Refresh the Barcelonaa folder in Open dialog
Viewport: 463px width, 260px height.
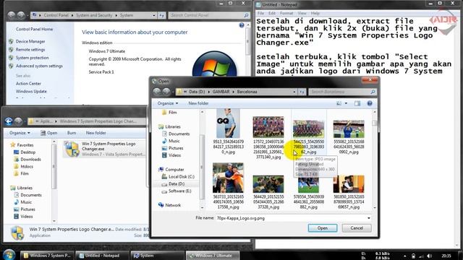[302, 92]
